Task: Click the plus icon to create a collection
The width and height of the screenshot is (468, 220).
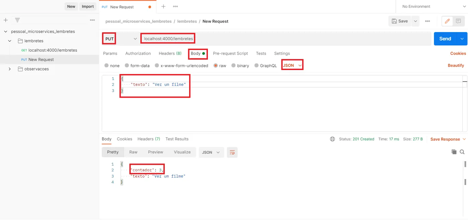Action: 6,20
